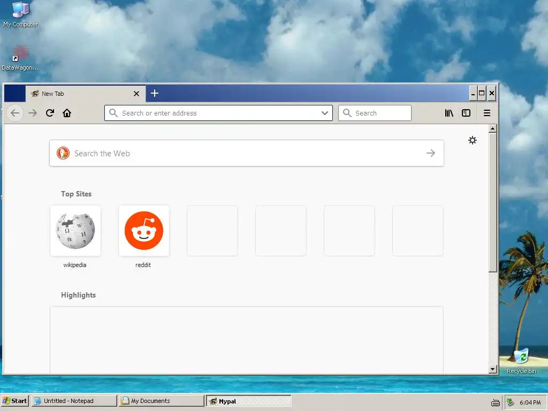Open the Library bookmarks icon
This screenshot has height=411, width=548.
click(449, 113)
